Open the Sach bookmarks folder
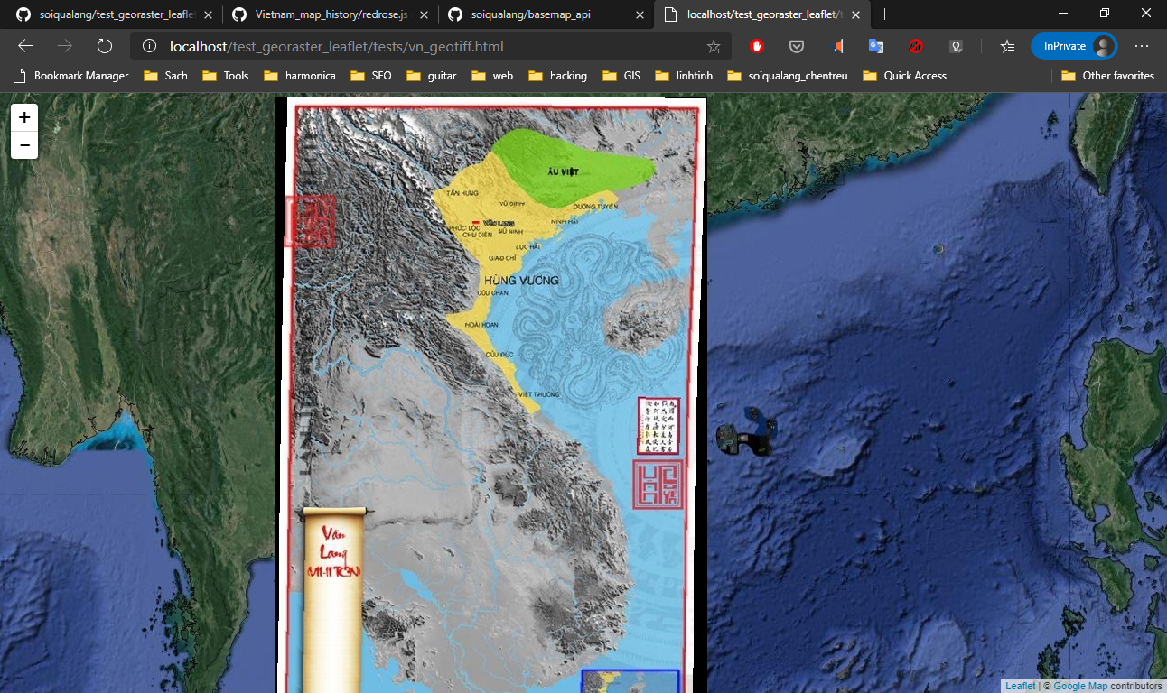This screenshot has height=693, width=1167. click(165, 76)
